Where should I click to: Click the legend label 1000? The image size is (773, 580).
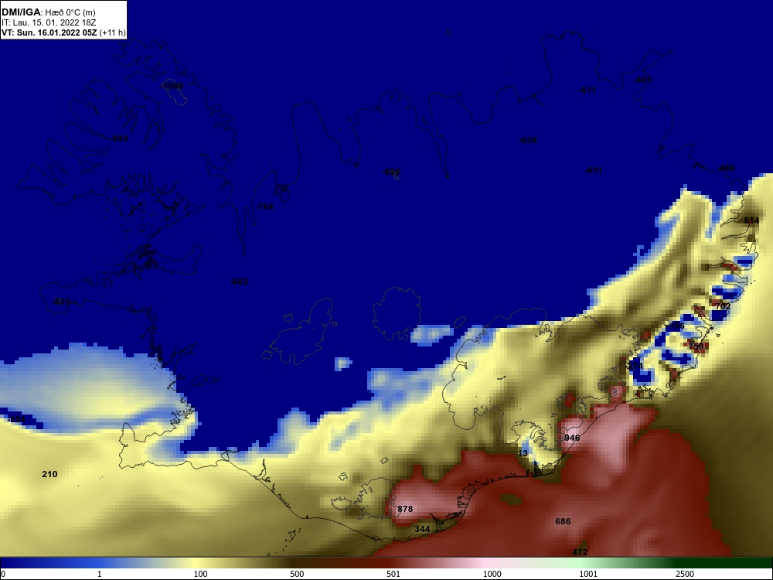pyautogui.click(x=492, y=574)
